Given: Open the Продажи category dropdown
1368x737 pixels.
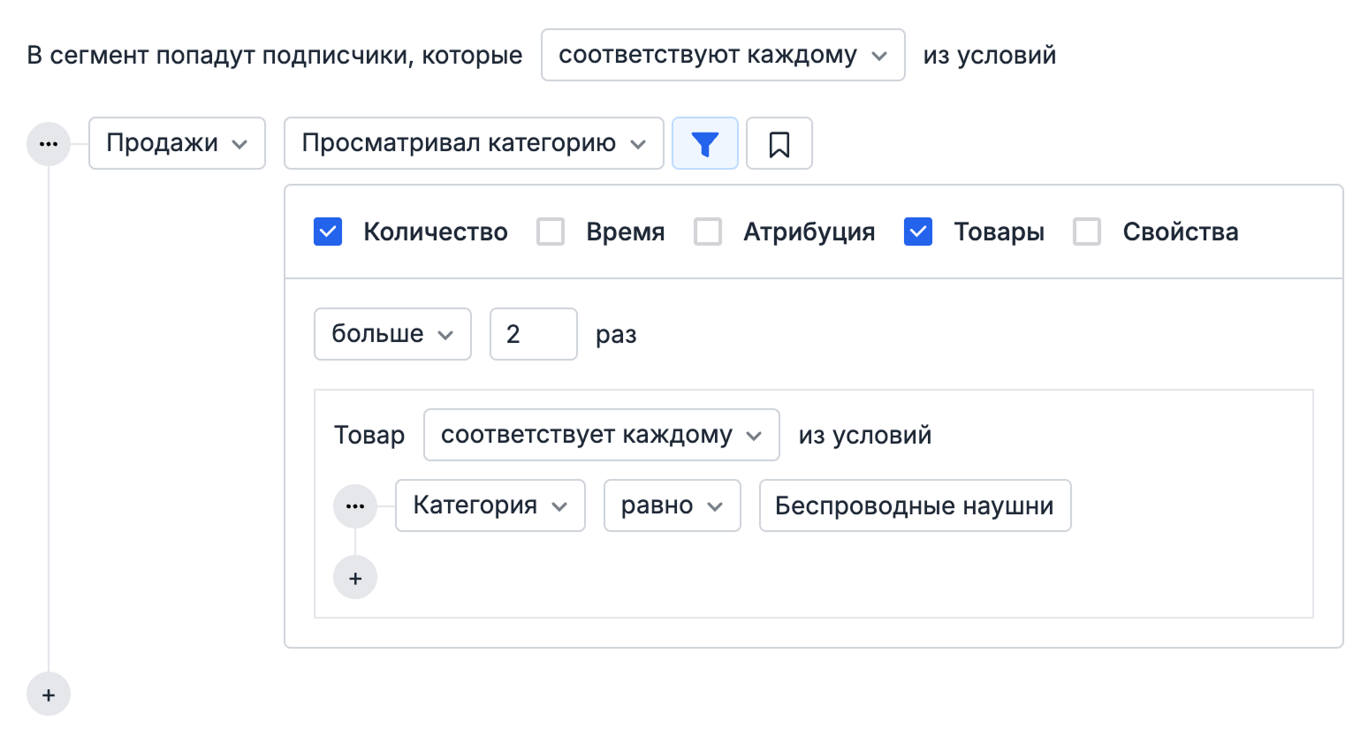Looking at the screenshot, I should click(177, 142).
